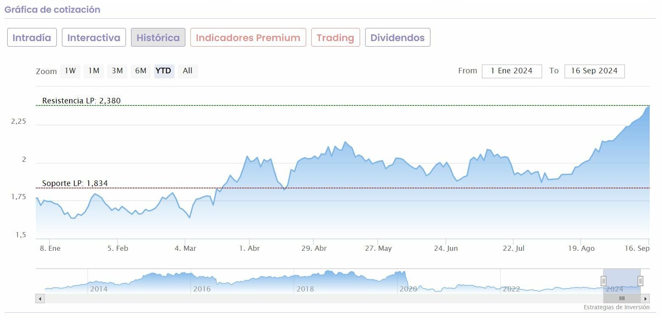The width and height of the screenshot is (662, 319).
Task: Click the From date field
Action: click(x=511, y=71)
